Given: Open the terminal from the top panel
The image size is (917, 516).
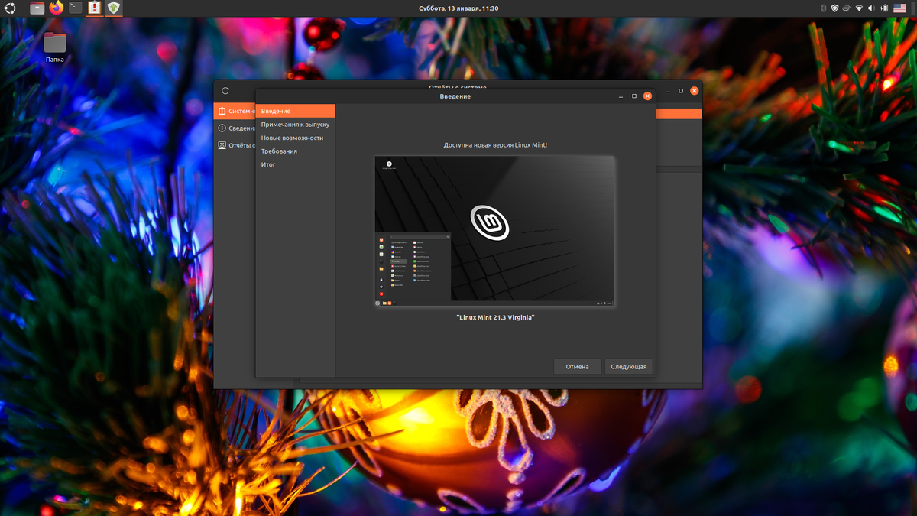Looking at the screenshot, I should coord(75,8).
